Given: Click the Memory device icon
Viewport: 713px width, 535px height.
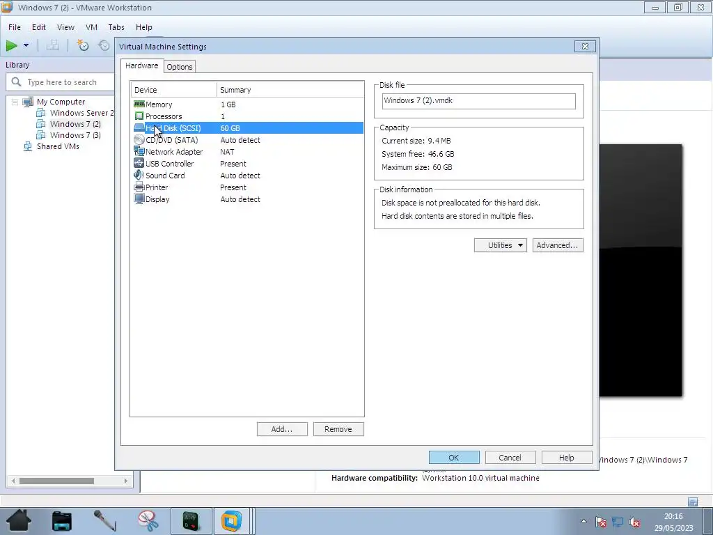Looking at the screenshot, I should click(x=139, y=104).
